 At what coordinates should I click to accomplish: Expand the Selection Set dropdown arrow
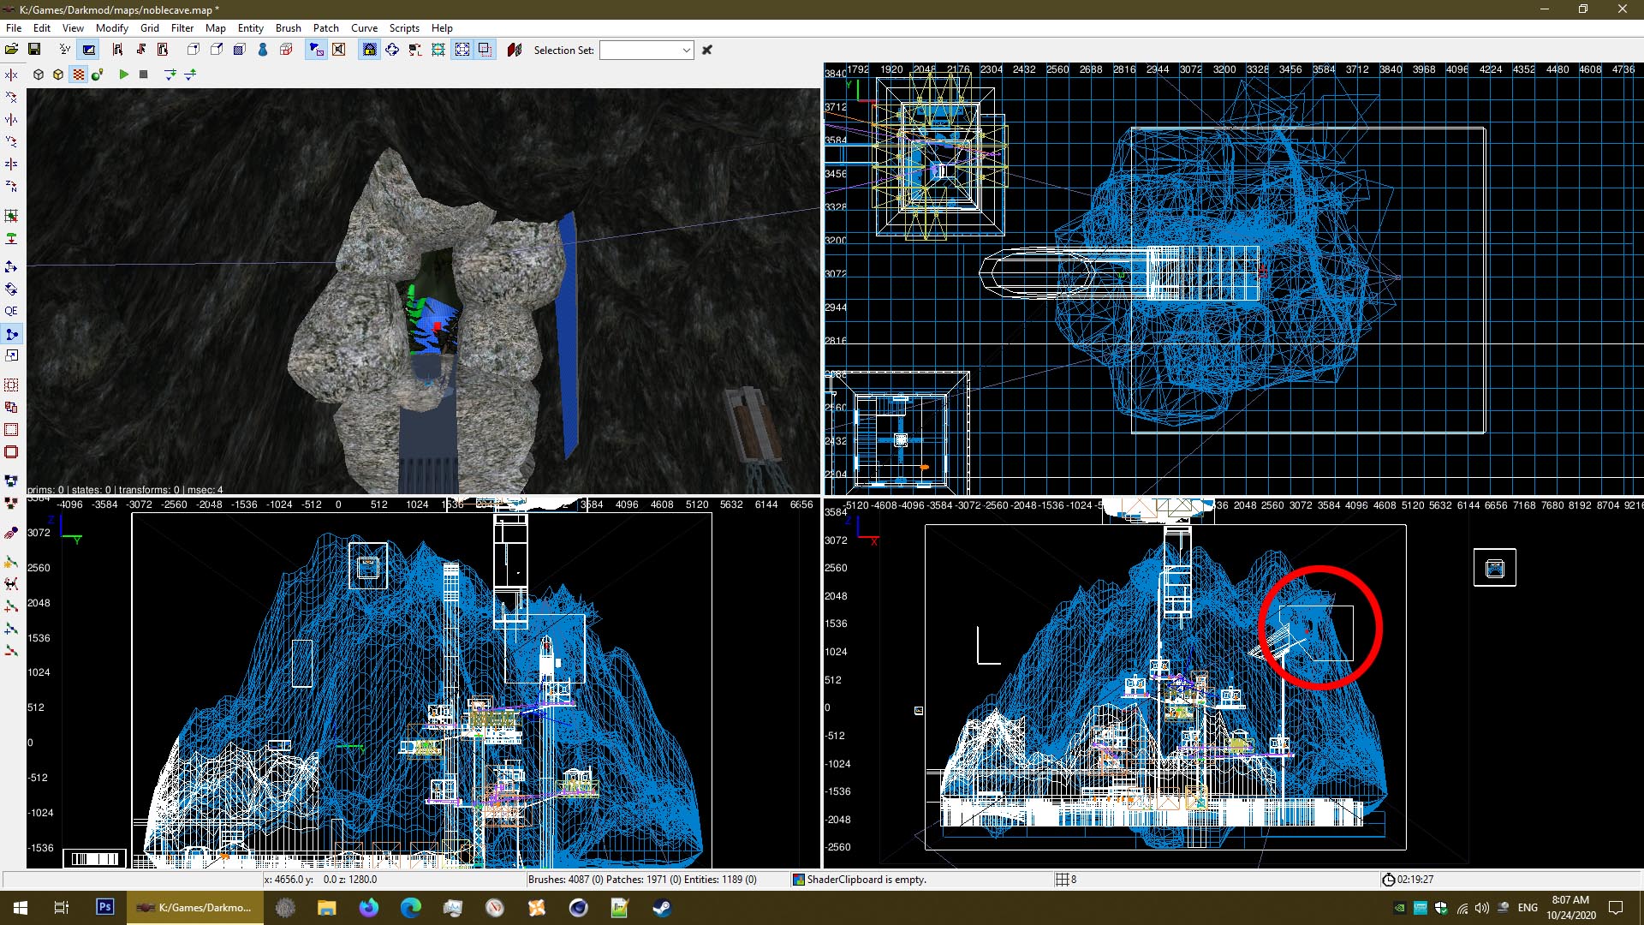coord(686,51)
